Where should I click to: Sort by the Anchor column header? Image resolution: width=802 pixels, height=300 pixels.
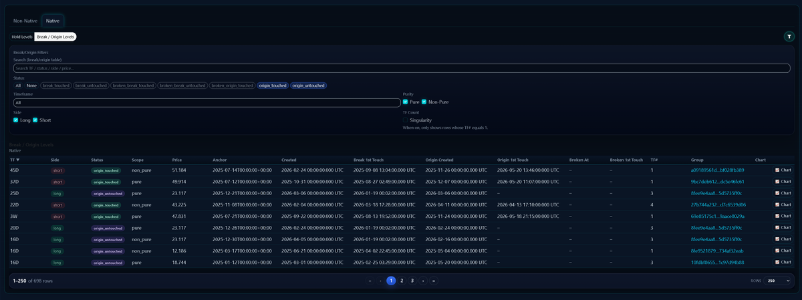[x=220, y=160]
